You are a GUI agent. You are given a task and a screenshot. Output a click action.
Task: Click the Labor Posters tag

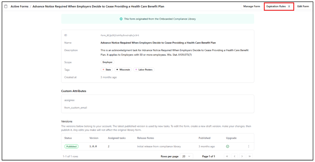tap(144, 70)
